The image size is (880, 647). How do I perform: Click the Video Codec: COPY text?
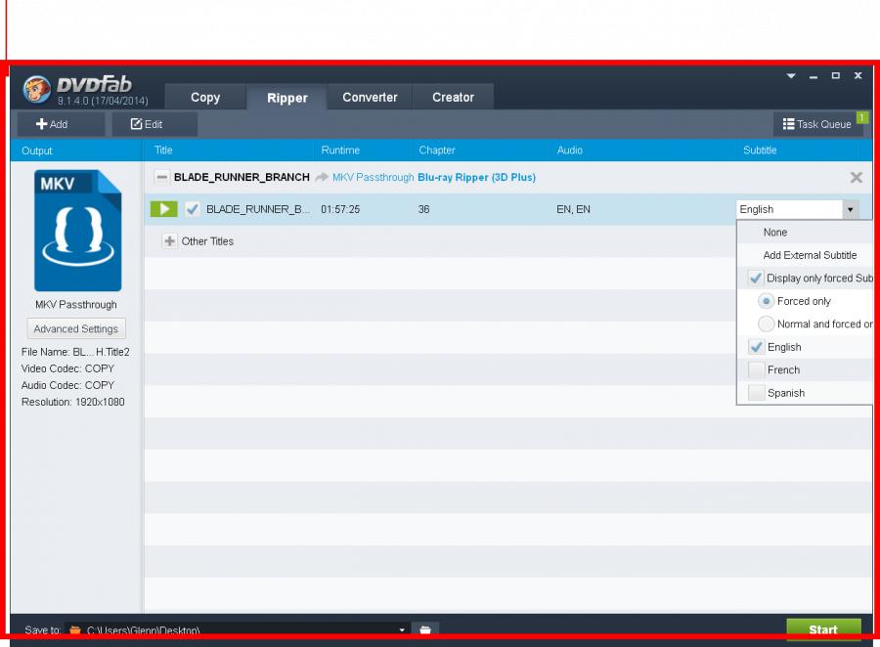click(67, 368)
